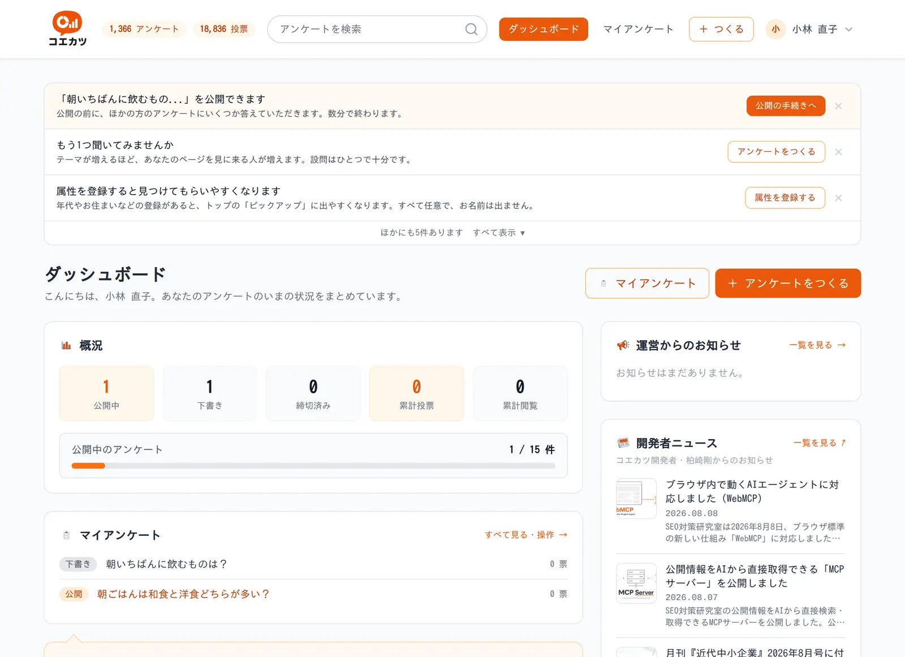Dismiss the もう1つ聞いてみませんか notification
Viewport: 905px width, 657px height.
click(839, 152)
